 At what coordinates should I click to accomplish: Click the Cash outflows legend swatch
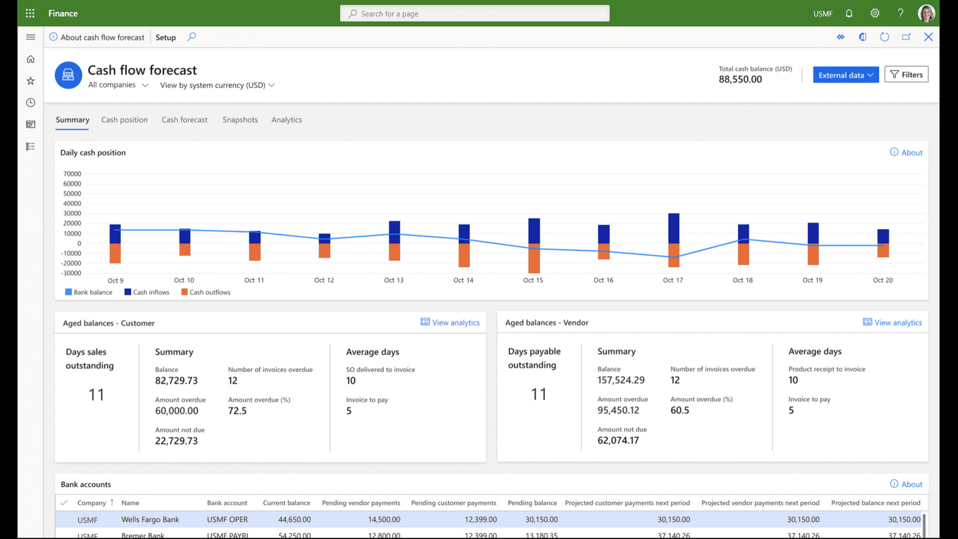pyautogui.click(x=184, y=292)
